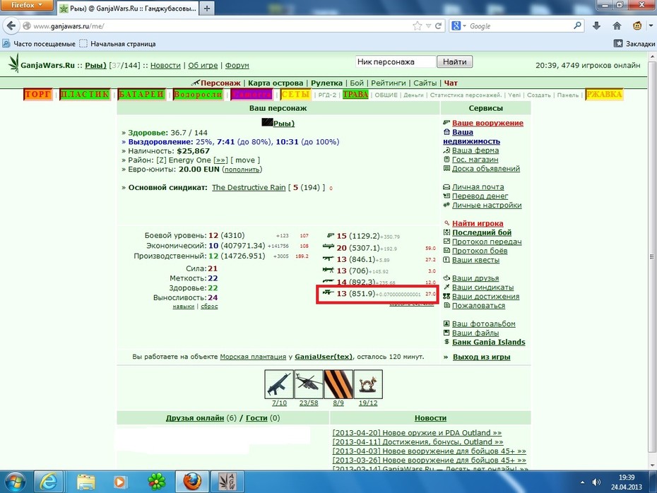The height and width of the screenshot is (493, 657).
Task: Open the 'Рейтинги' menu item
Action: coord(389,83)
